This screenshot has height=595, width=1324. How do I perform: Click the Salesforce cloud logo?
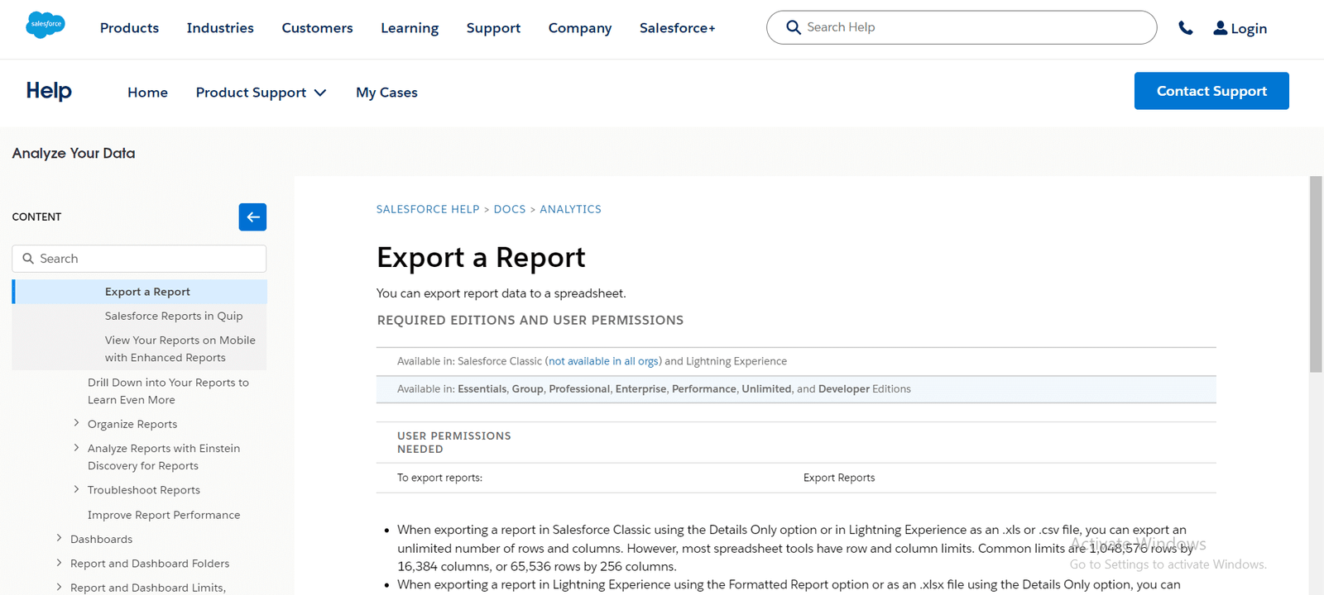coord(46,25)
